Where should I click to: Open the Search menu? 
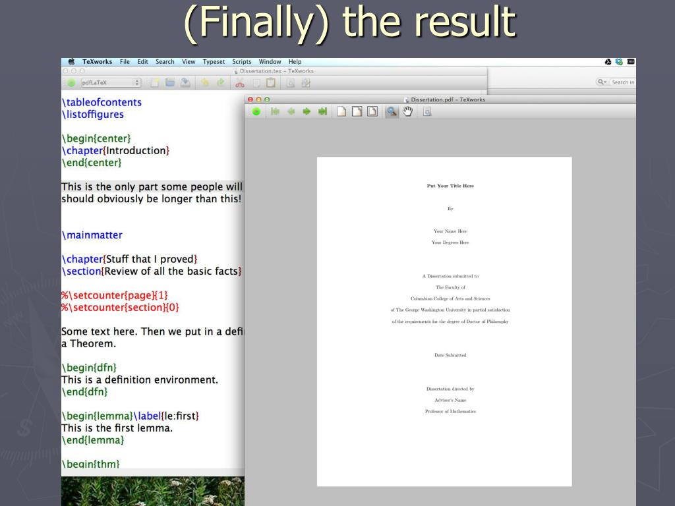point(165,61)
